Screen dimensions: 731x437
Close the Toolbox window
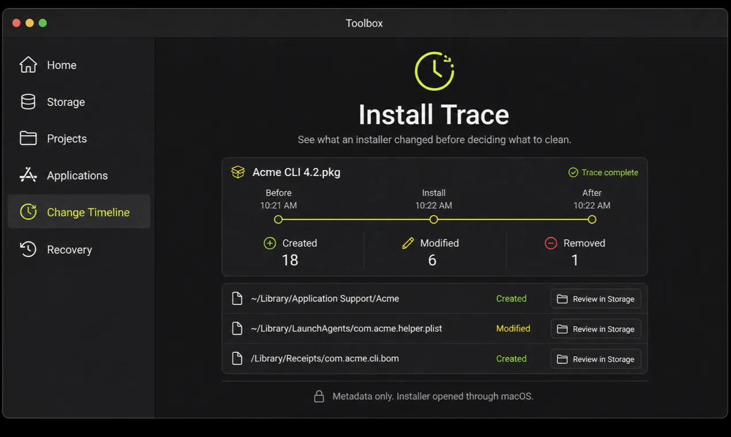click(x=16, y=23)
